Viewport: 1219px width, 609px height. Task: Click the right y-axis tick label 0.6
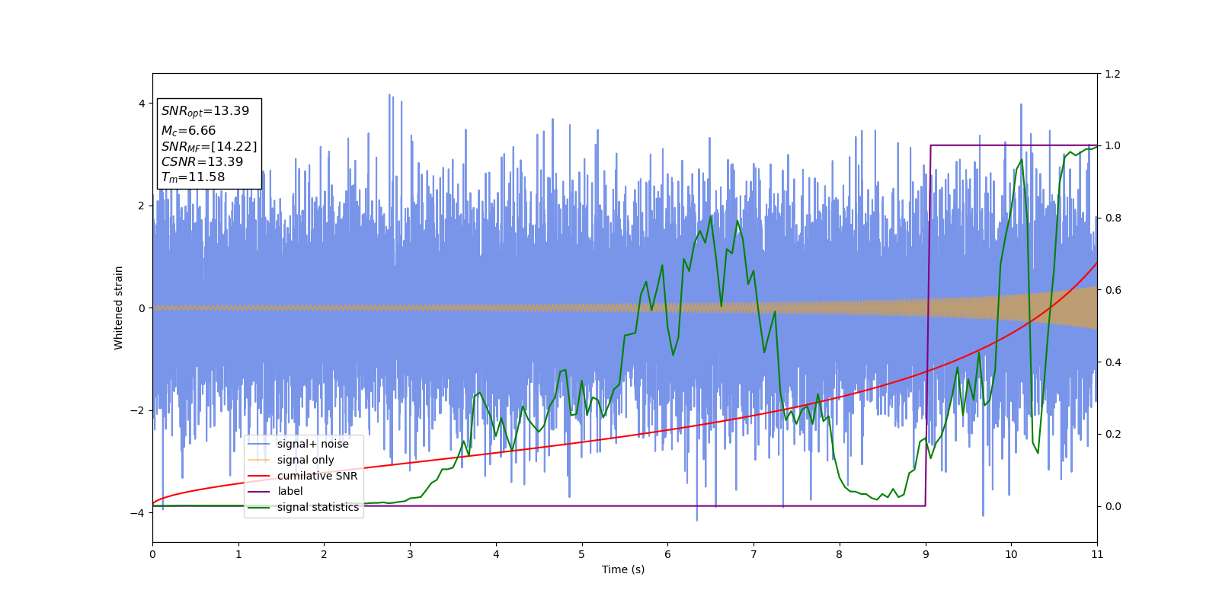coord(1112,290)
